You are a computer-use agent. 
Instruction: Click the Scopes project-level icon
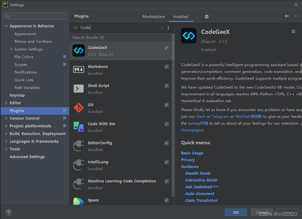pyautogui.click(x=64, y=64)
